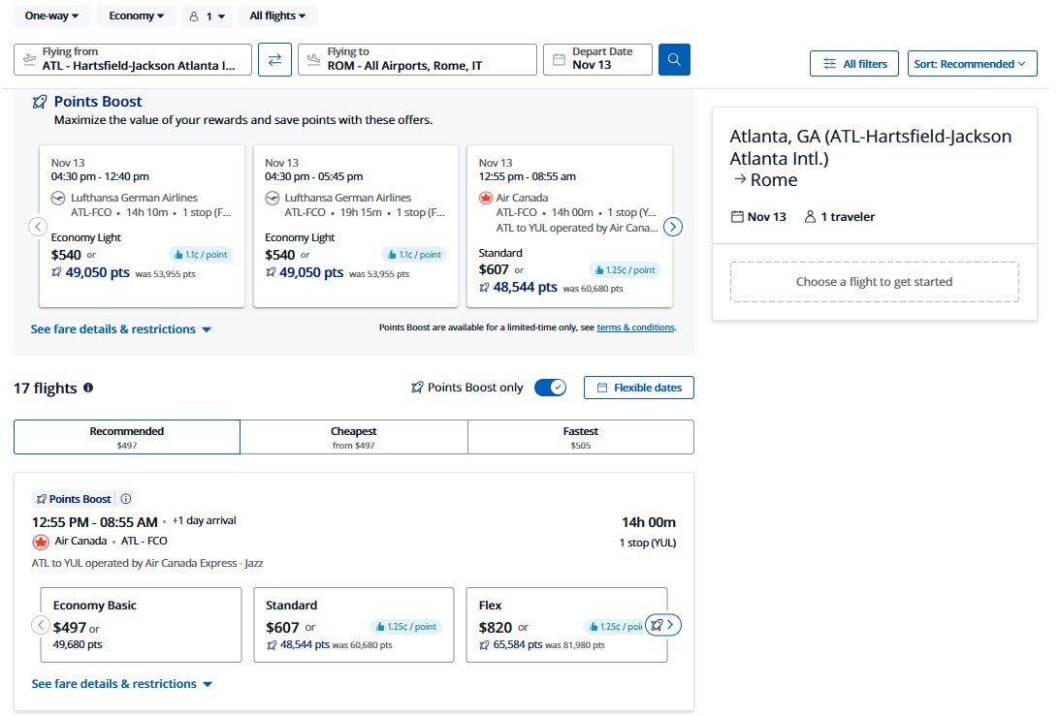
Task: Click the 1.1¢ / point badge on first Lufthansa card
Action: [201, 255]
